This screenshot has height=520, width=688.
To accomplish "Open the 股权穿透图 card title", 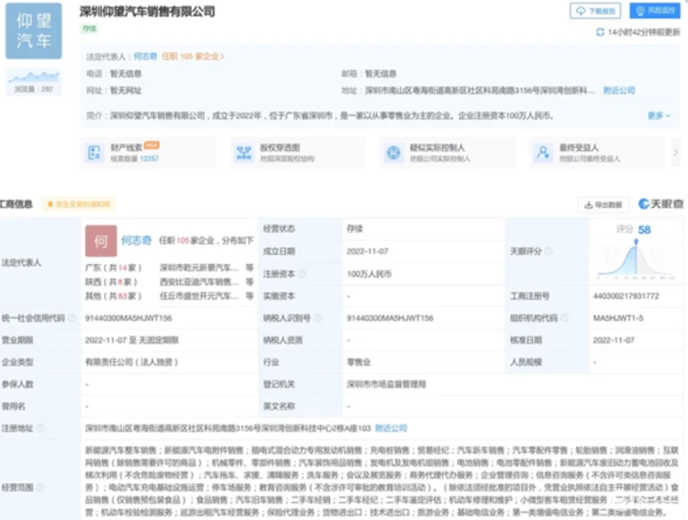I will 280,148.
